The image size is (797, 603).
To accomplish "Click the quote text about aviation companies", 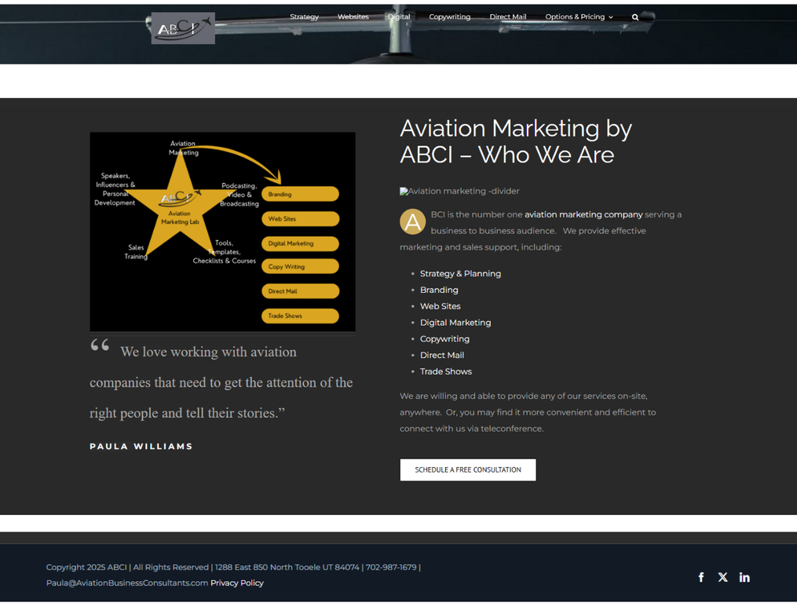I will (221, 382).
